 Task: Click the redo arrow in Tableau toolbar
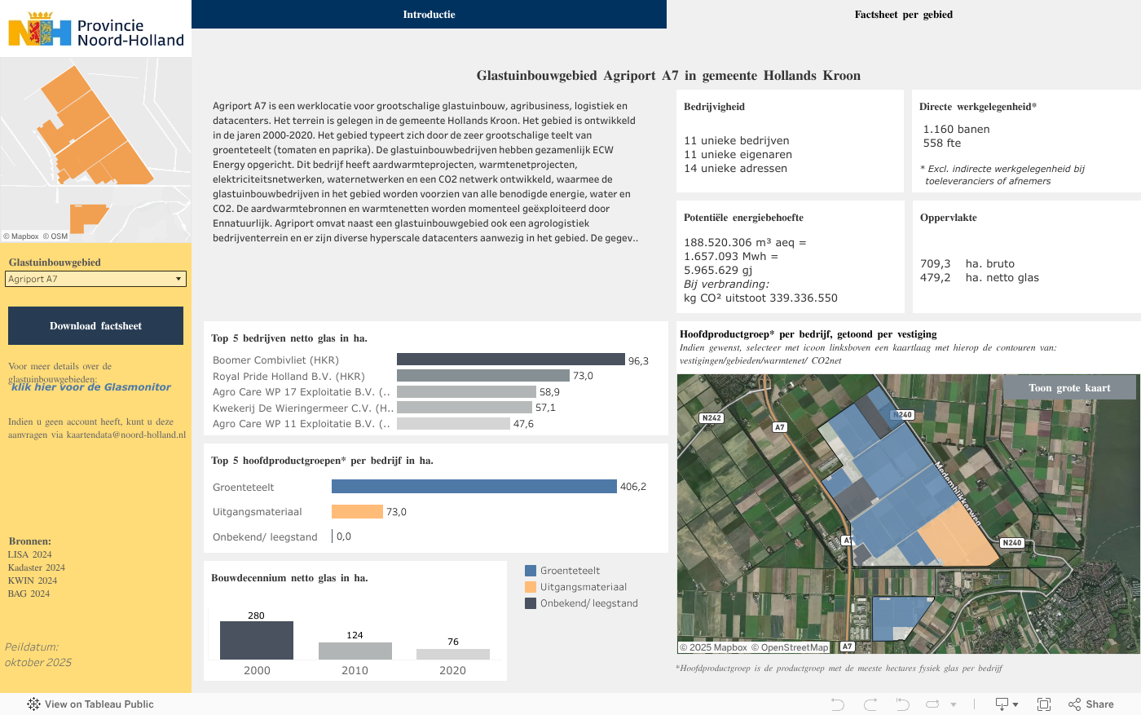coord(870,704)
